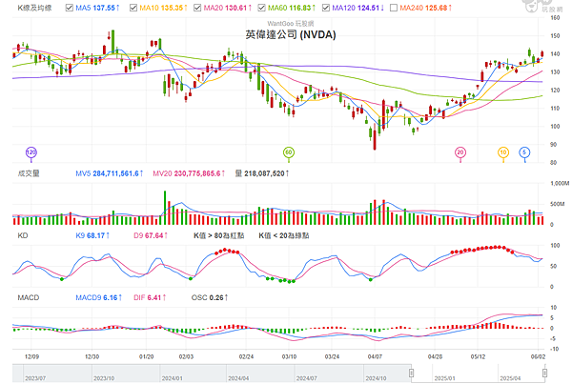Click the DIF 6.41 value
572x384 pixels.
150,297
